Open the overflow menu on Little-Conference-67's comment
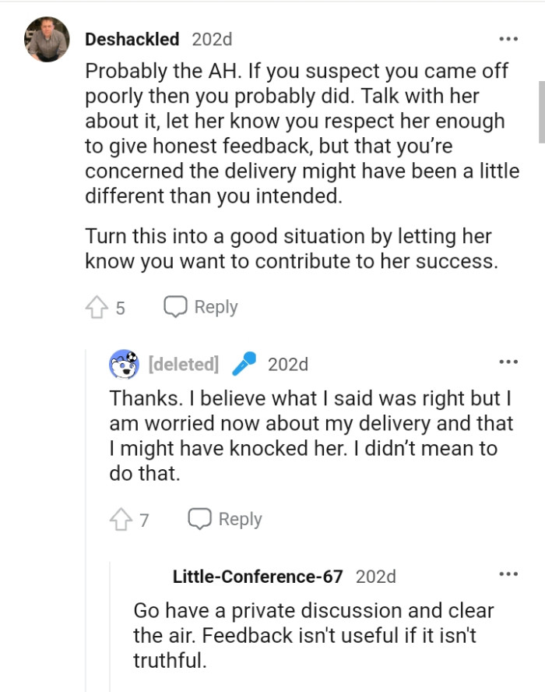Viewport: 545px width, 692px height. tap(510, 574)
